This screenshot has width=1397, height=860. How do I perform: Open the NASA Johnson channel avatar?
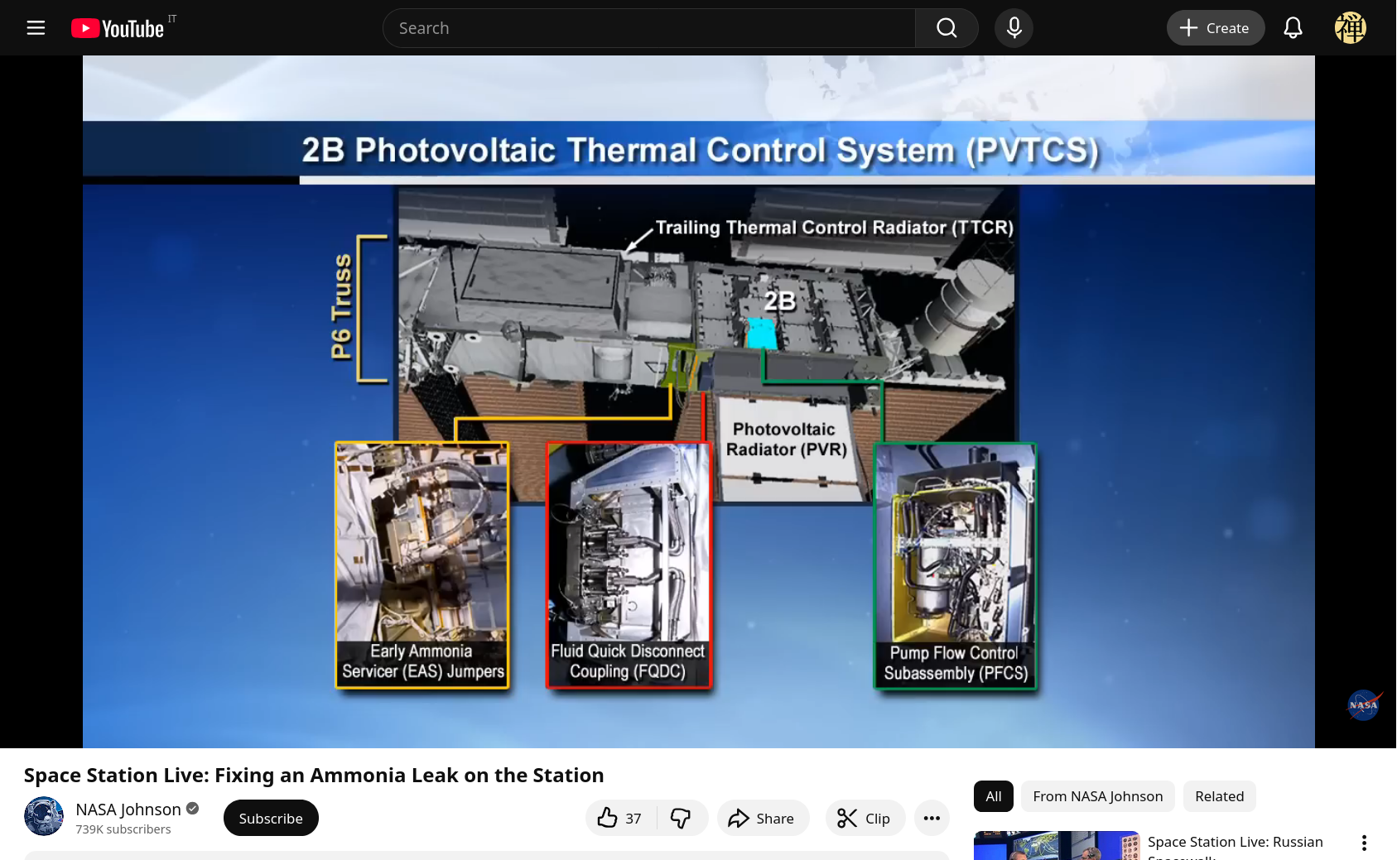[44, 816]
